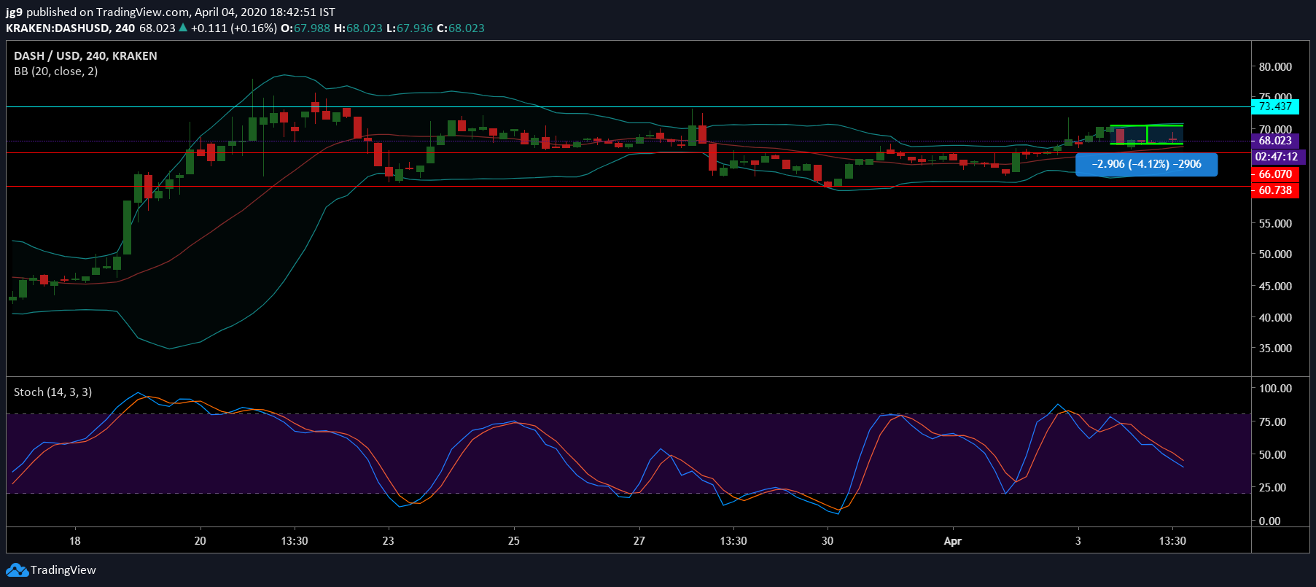This screenshot has height=587, width=1316.
Task: Click the blue −2.906 (−4.12%) measurement box
Action: (x=1146, y=164)
